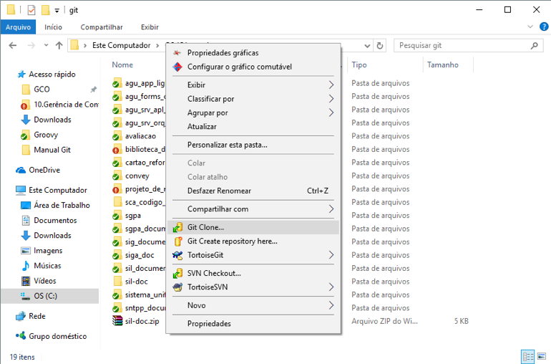Click the Área de Trabalho desktop icon
551x364 pixels.
pos(26,205)
